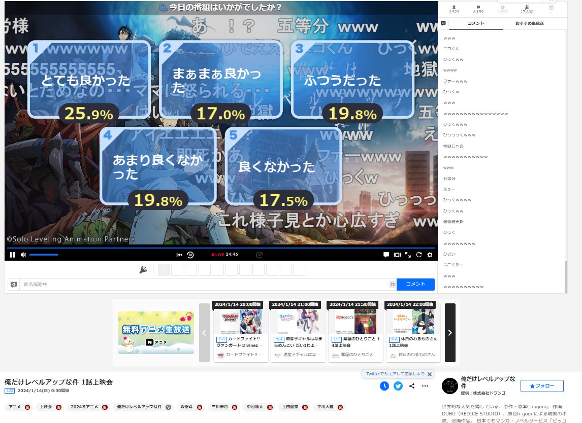Open the 坂泰斗 tag
582x423 pixels.
(186, 407)
